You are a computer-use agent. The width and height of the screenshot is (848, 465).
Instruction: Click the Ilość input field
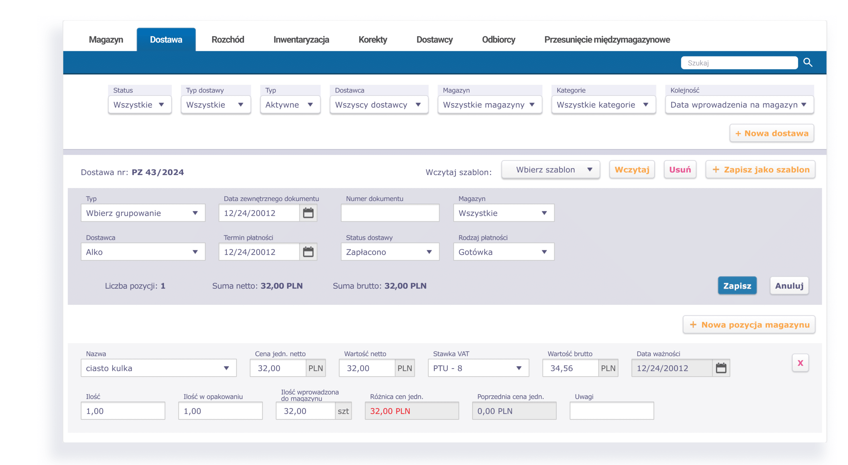click(x=123, y=411)
